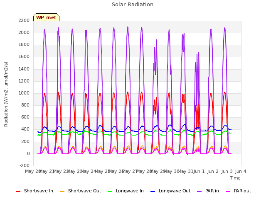Click the WP_met label box
Screen dimensions: 266x199
pyautogui.click(x=46, y=17)
